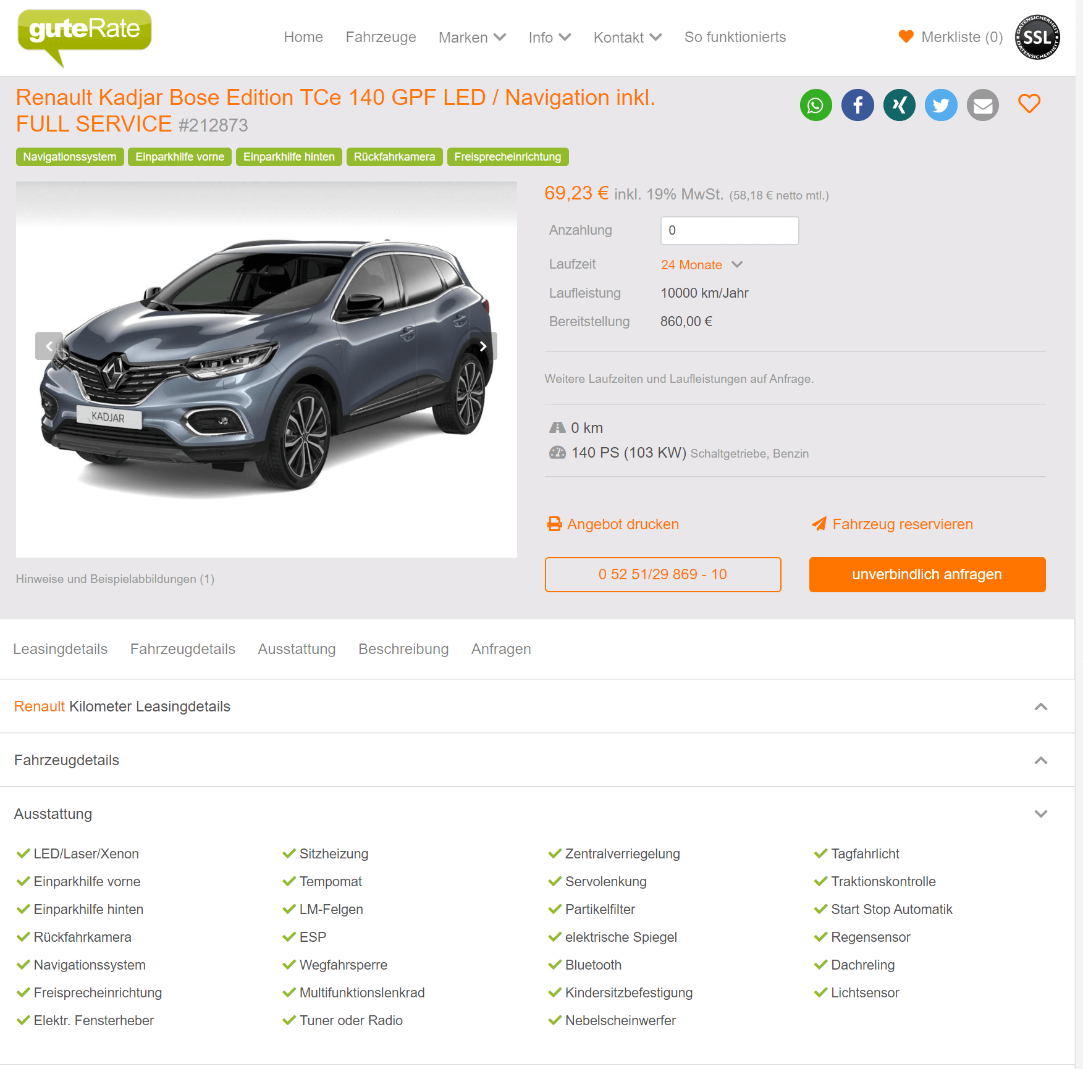Click the SSL security badge
The height and width of the screenshot is (1069, 1083).
[x=1038, y=37]
